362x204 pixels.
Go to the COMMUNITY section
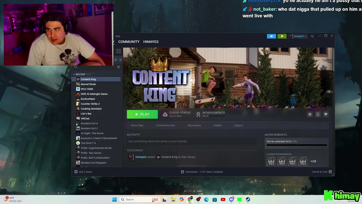pos(129,42)
